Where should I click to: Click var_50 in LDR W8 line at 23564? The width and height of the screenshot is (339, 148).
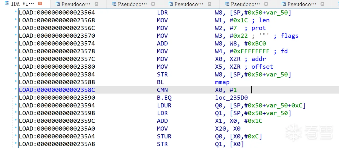[x=277, y=12]
